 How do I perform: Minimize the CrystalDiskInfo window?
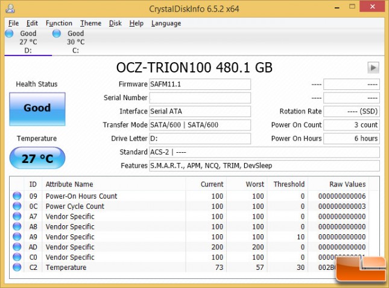[337, 7]
